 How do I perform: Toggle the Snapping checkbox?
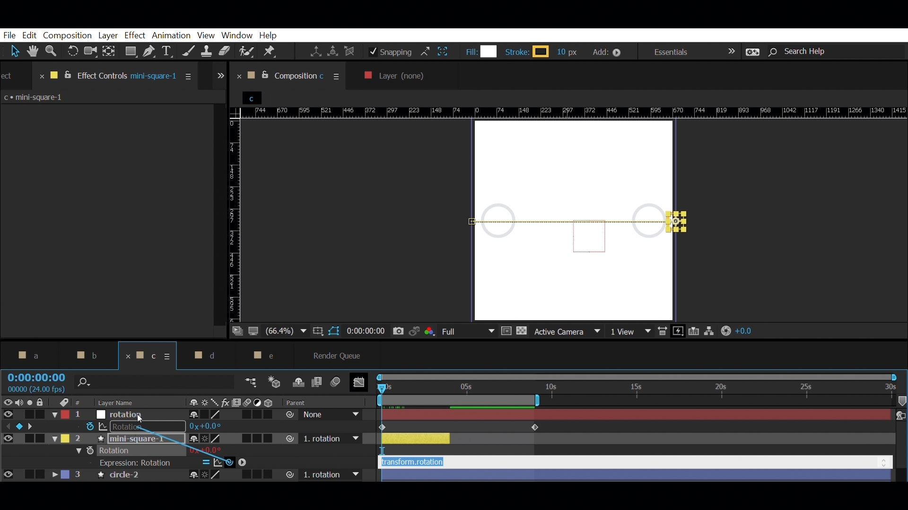tap(373, 52)
